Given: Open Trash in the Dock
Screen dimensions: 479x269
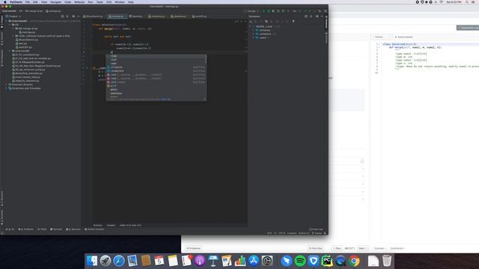Looking at the screenshot, I should [x=387, y=261].
